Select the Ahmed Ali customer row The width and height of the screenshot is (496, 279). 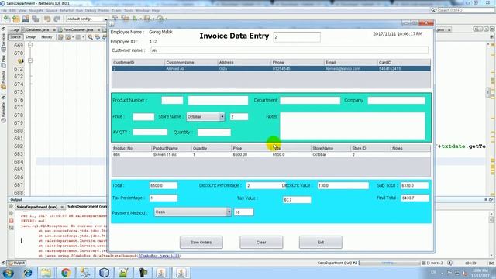pyautogui.click(x=271, y=69)
